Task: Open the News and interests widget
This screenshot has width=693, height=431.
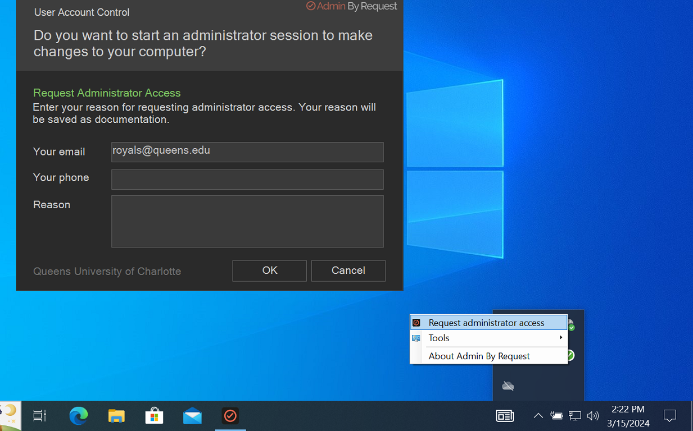Action: coord(505,416)
